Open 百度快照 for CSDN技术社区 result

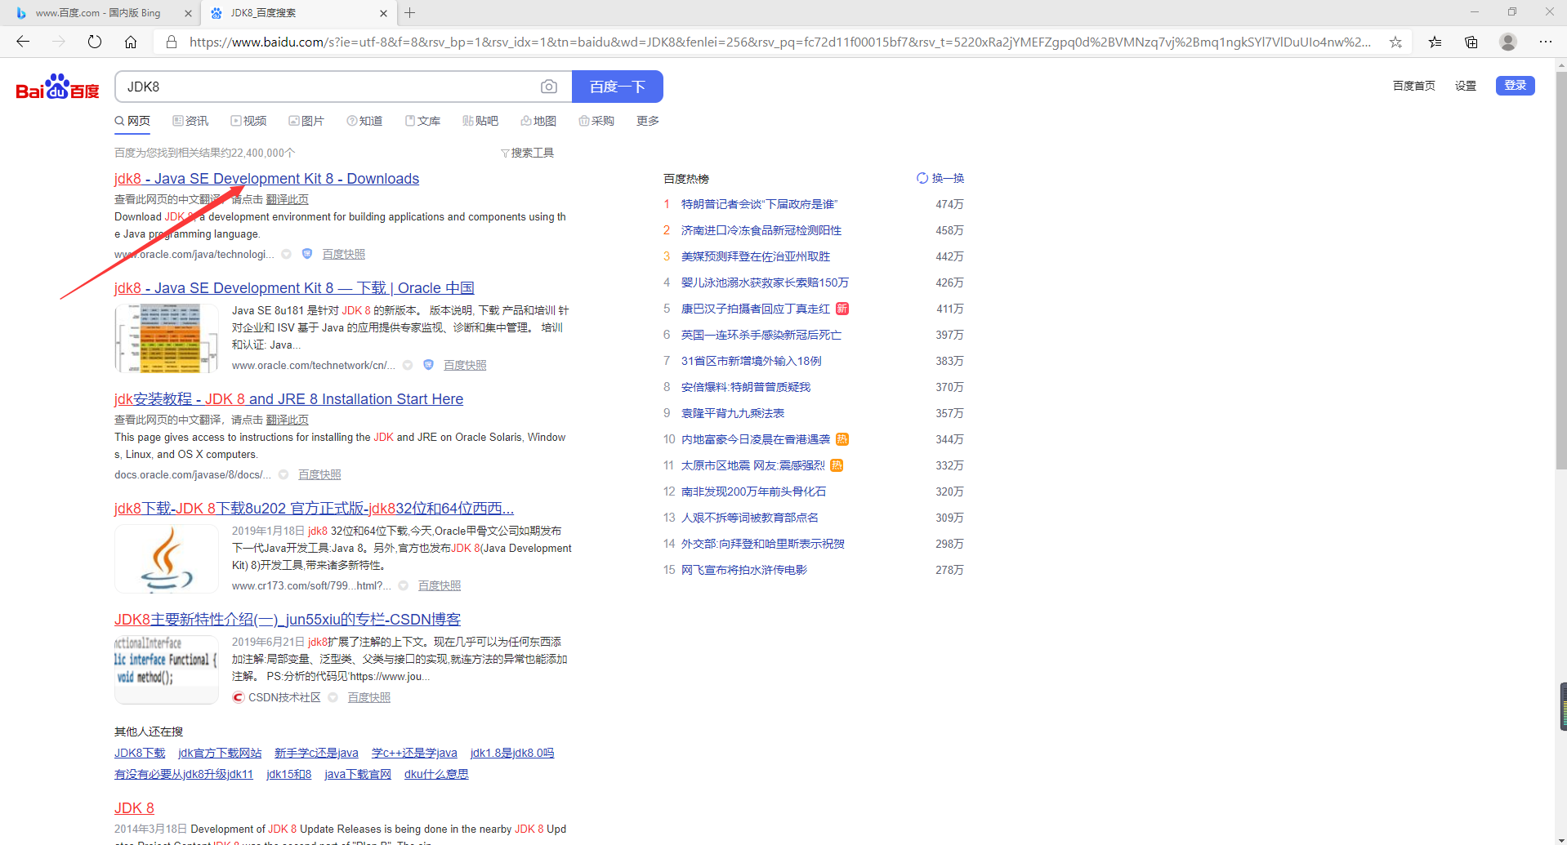click(x=369, y=697)
